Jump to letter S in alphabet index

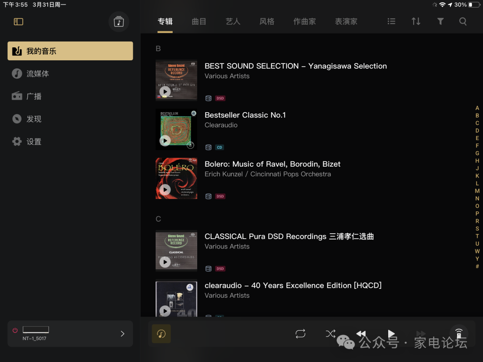click(477, 229)
